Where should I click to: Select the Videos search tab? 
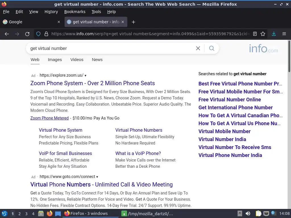click(77, 60)
